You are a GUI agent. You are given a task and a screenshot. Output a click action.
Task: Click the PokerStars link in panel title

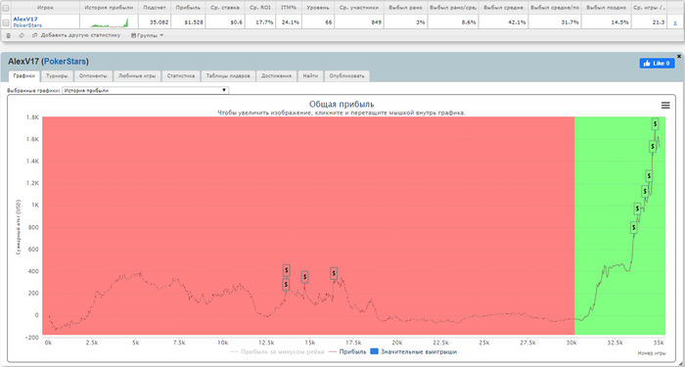66,62
